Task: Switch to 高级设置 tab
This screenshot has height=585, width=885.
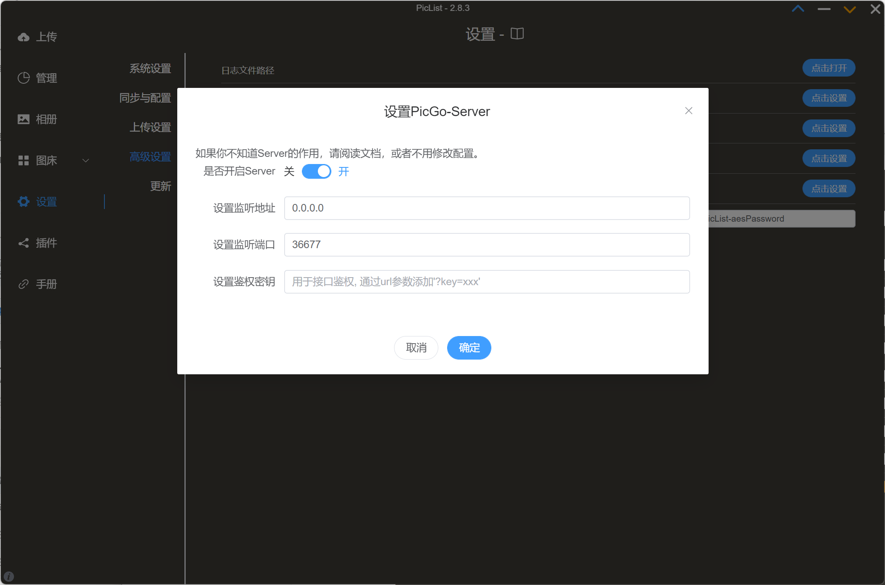Action: click(x=150, y=156)
